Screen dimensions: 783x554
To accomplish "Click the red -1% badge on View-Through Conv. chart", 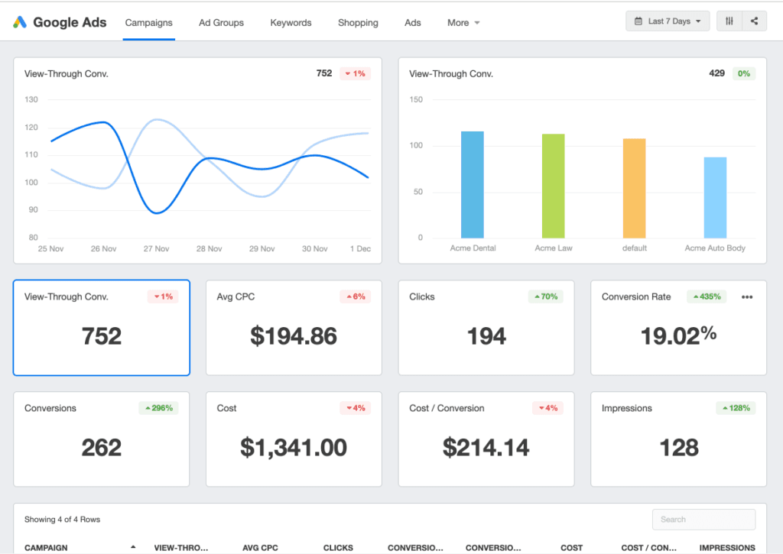I will (x=356, y=73).
